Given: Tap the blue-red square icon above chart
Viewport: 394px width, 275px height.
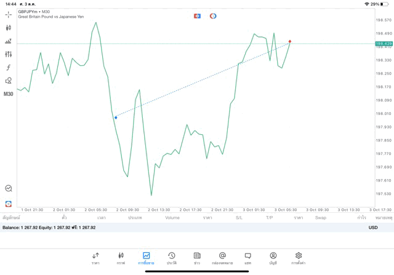Looking at the screenshot, I should 197,15.
